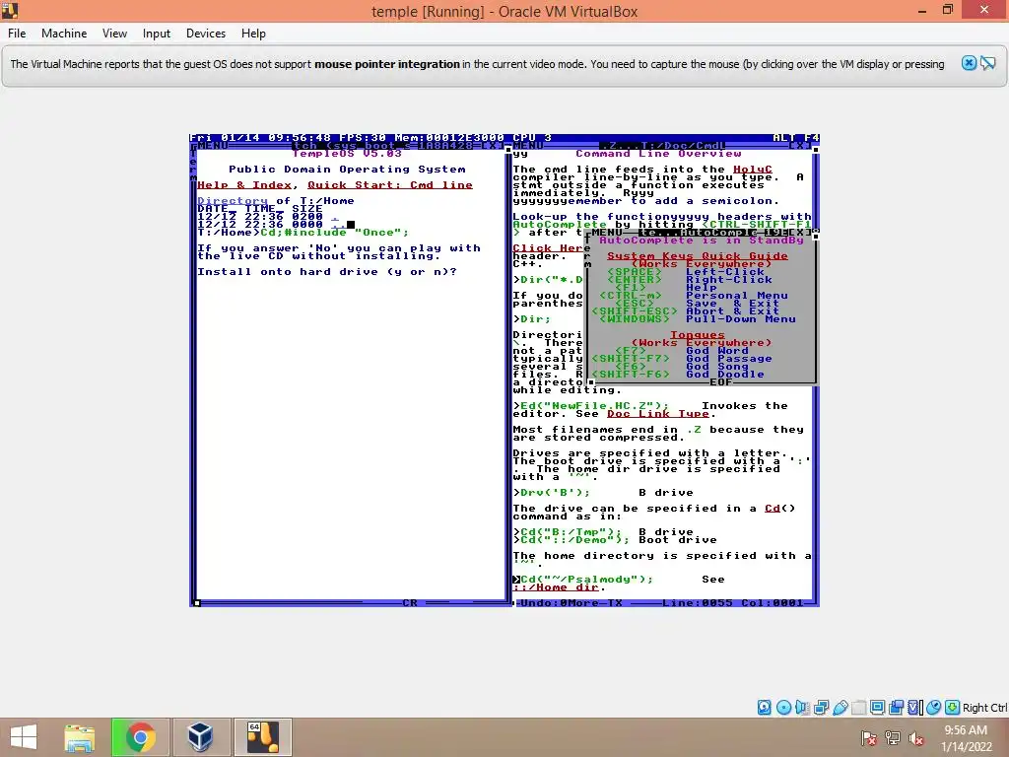Screen dimensions: 1009x757
Task: Close the AutoComplete window with [X]
Action: point(798,233)
